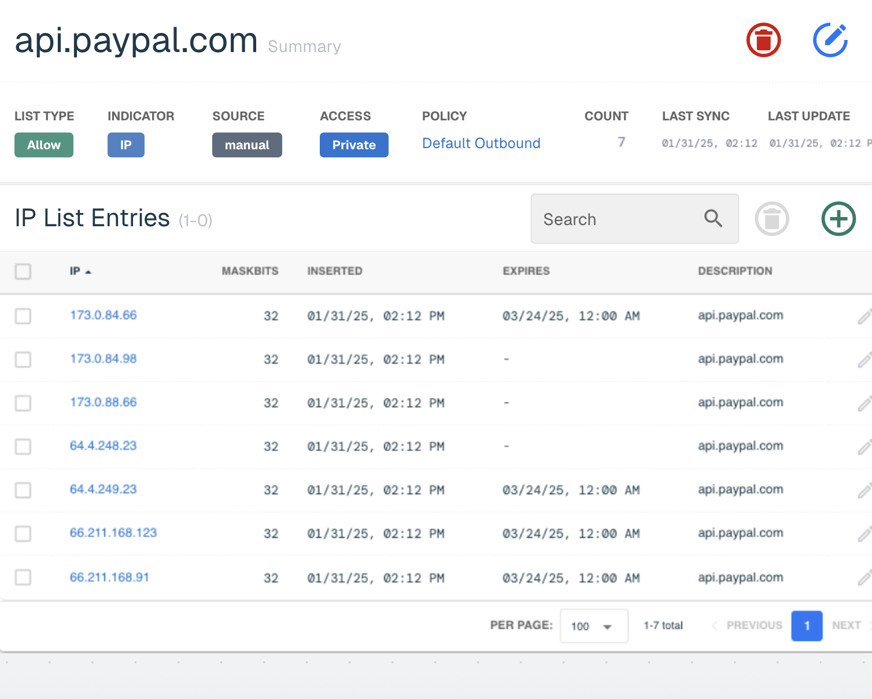Viewport: 872px width, 699px height.
Task: Edit the 173.0.84.98 entry pencil
Action: tap(864, 359)
